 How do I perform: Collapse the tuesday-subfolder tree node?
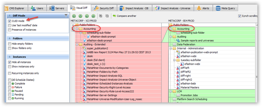pos(175,60)
